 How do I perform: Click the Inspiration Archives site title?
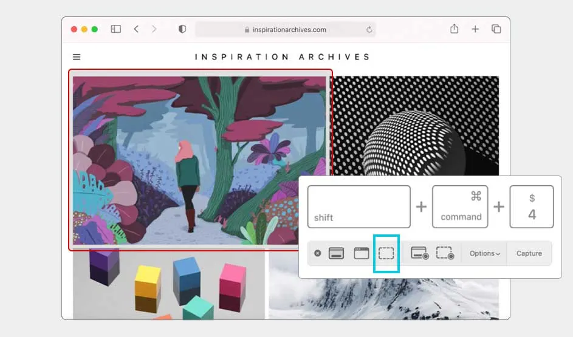282,57
